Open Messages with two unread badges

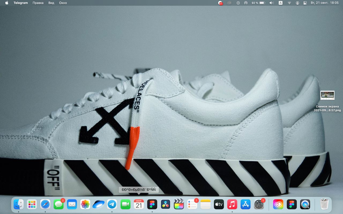[x=59, y=204]
